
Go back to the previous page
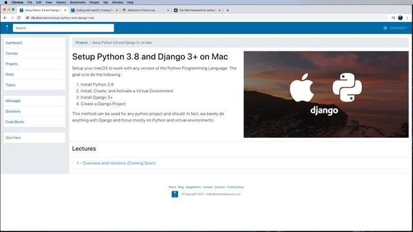click(5, 18)
